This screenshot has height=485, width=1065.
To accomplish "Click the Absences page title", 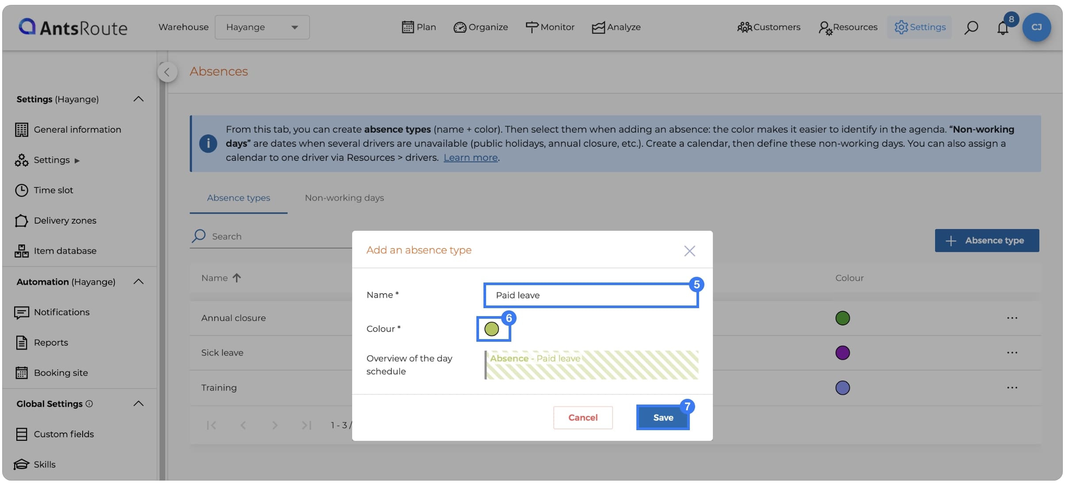I will [x=219, y=72].
